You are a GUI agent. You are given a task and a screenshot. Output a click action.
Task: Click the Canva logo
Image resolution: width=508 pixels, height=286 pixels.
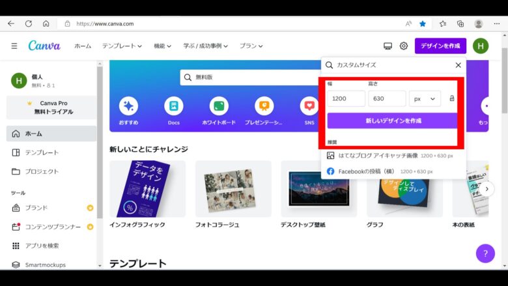(x=44, y=46)
